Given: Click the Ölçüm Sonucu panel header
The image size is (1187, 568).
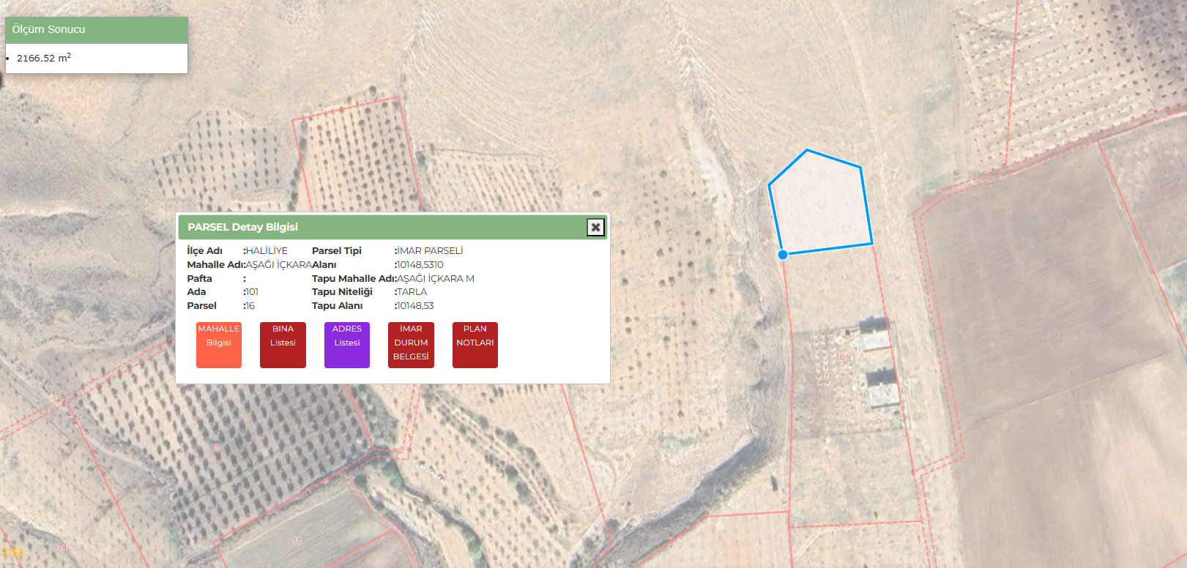Looking at the screenshot, I should (97, 30).
